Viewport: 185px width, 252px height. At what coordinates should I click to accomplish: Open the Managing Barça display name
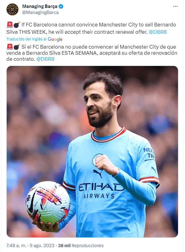point(40,6)
